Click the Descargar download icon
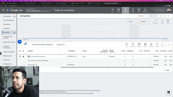 151,44
